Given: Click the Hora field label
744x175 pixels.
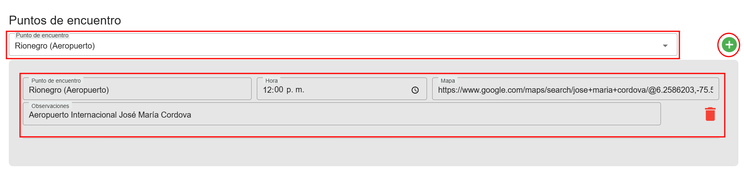Looking at the screenshot, I should 271,81.
